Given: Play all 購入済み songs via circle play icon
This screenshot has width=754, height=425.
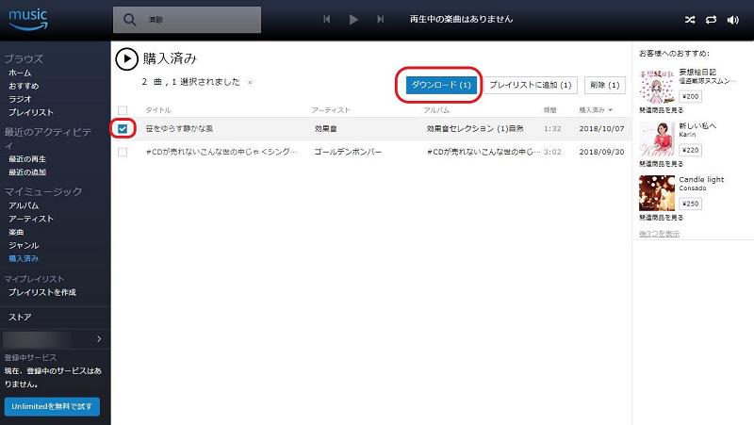Looking at the screenshot, I should tap(126, 58).
